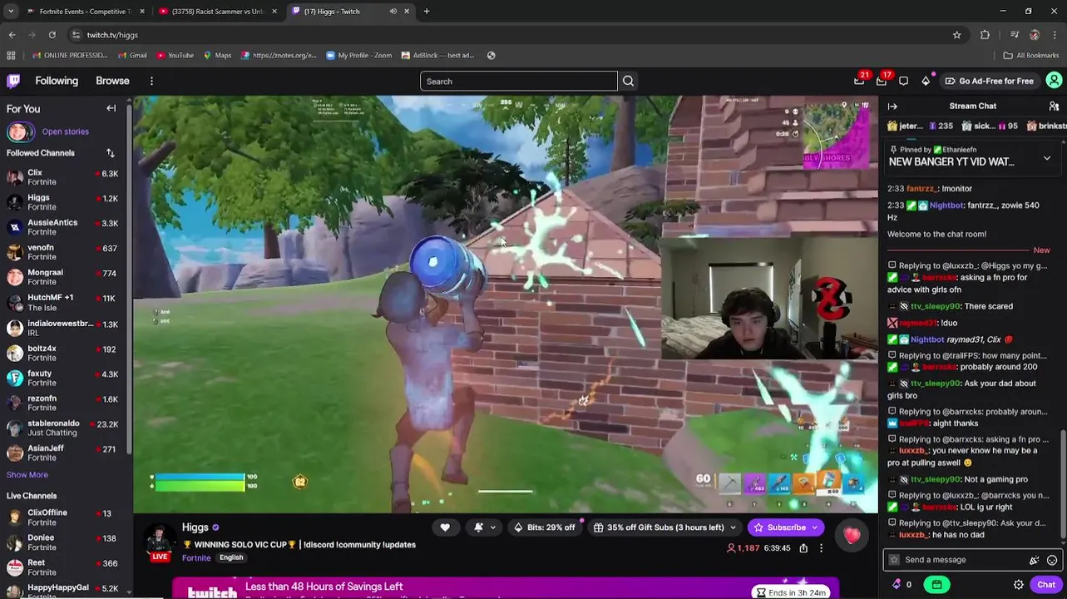Switch to the Racist Scammer YouTube tab
The width and height of the screenshot is (1067, 599).
(218, 12)
